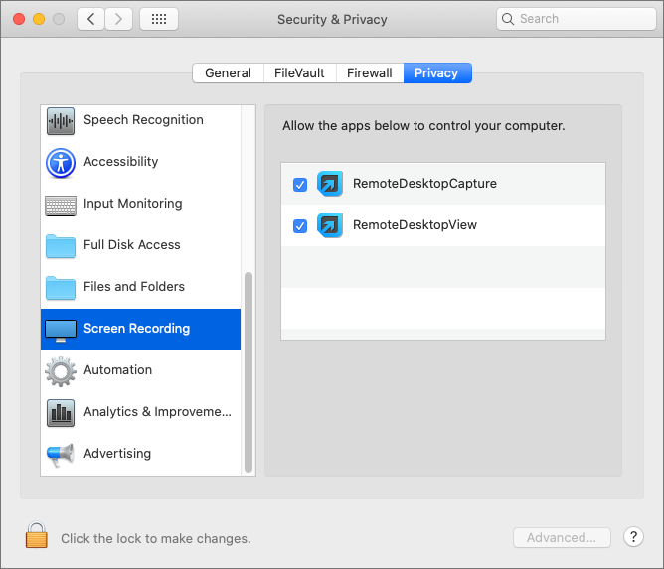Click the Input Monitoring keyboard icon
The width and height of the screenshot is (664, 569).
[x=61, y=204]
